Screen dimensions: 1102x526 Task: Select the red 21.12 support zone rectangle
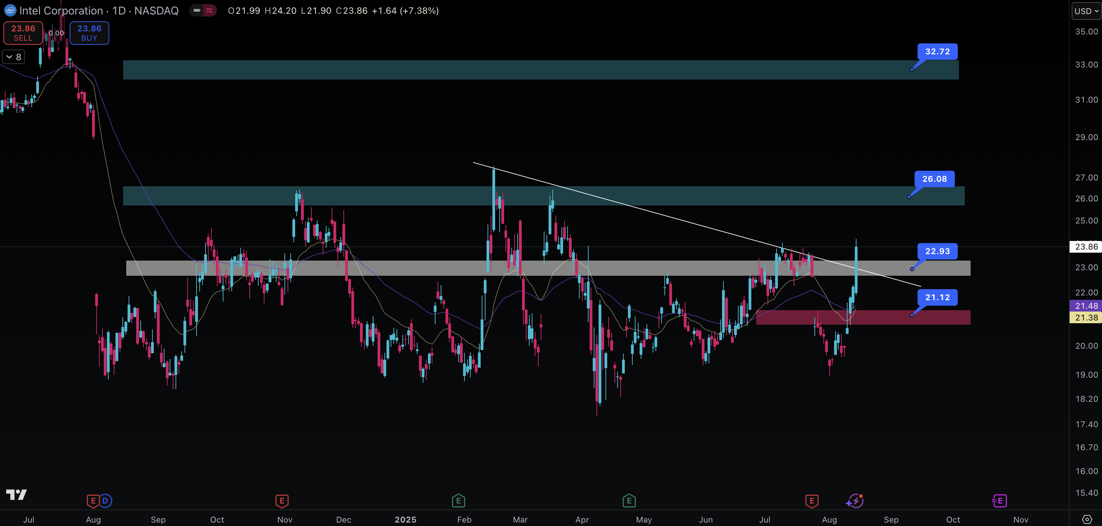click(x=863, y=317)
